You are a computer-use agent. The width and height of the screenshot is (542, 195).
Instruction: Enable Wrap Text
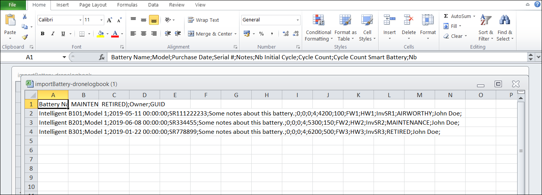[204, 20]
